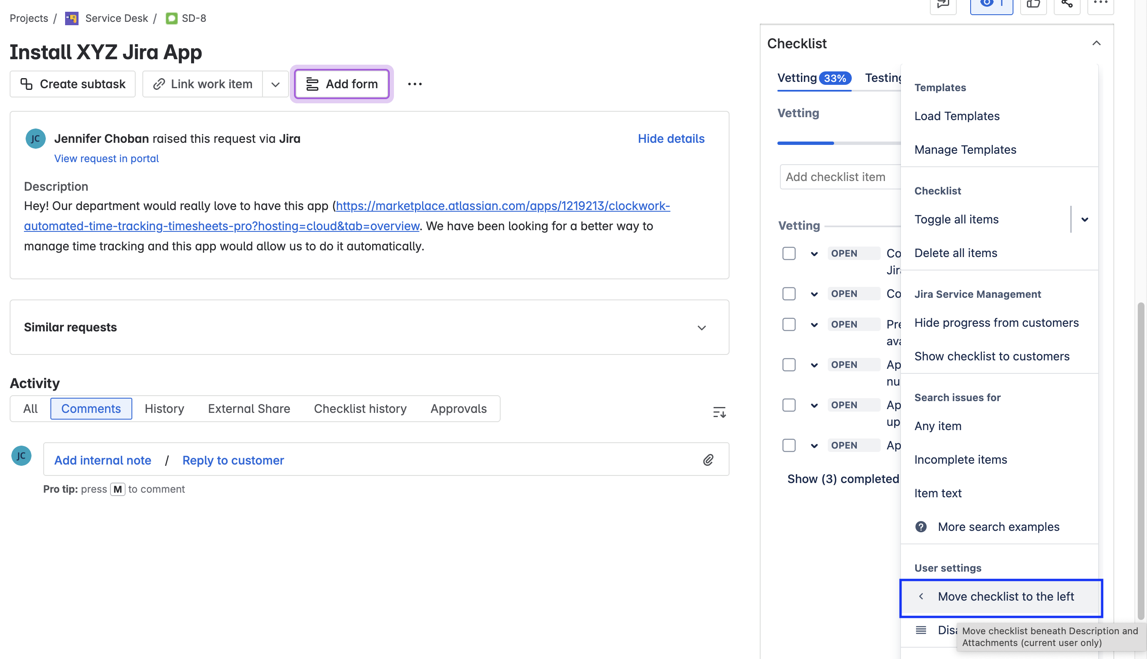Check the third OPEN checklist item checkbox
This screenshot has height=659, width=1147.
[789, 325]
